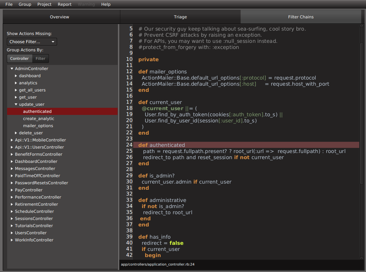This screenshot has width=366, height=272.
Task: Select the Filter Chains tab
Action: tap(300, 17)
